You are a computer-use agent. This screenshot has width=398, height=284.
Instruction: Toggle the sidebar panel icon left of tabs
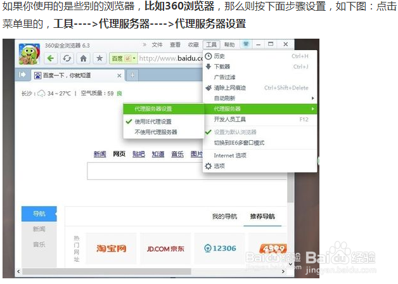tap(22, 75)
